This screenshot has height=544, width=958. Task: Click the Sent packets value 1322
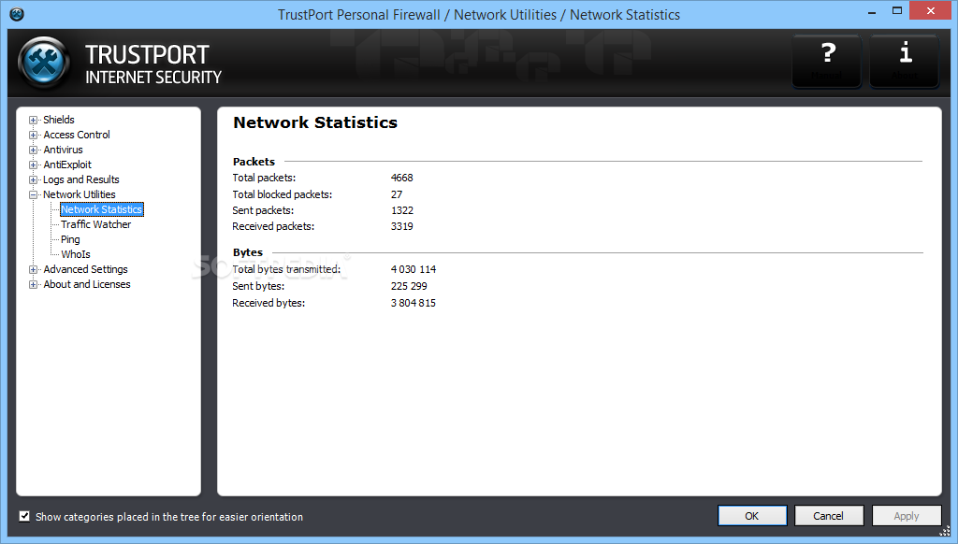[402, 210]
